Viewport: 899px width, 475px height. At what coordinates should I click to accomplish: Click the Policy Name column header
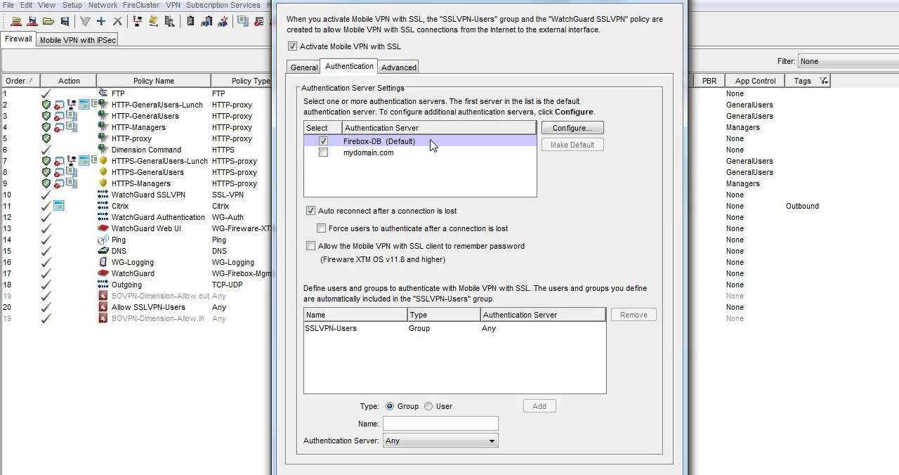tap(154, 81)
